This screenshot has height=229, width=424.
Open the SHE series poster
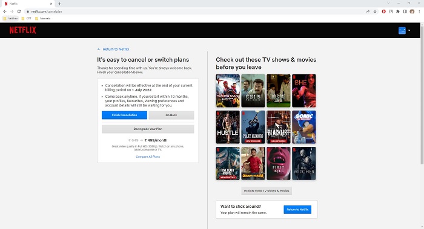pos(304,91)
